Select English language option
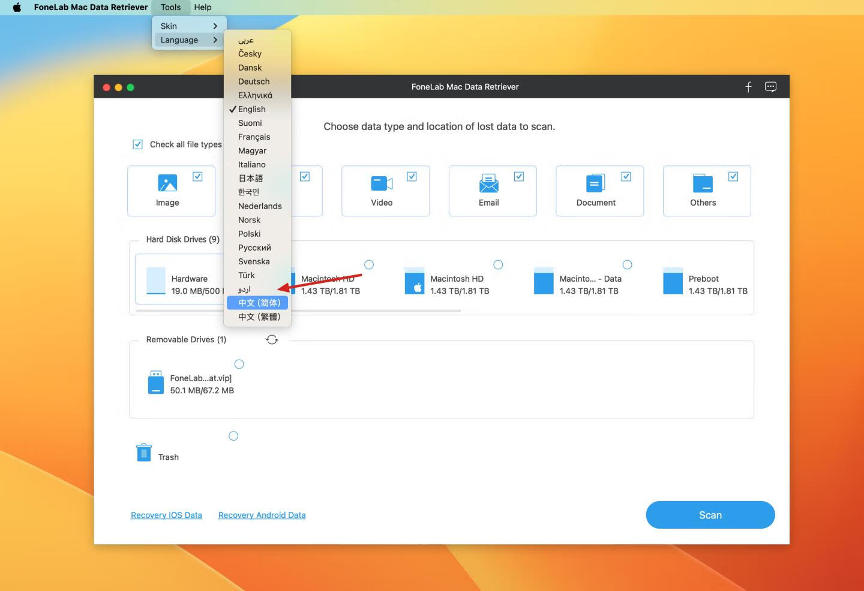This screenshot has height=591, width=864. 257,109
